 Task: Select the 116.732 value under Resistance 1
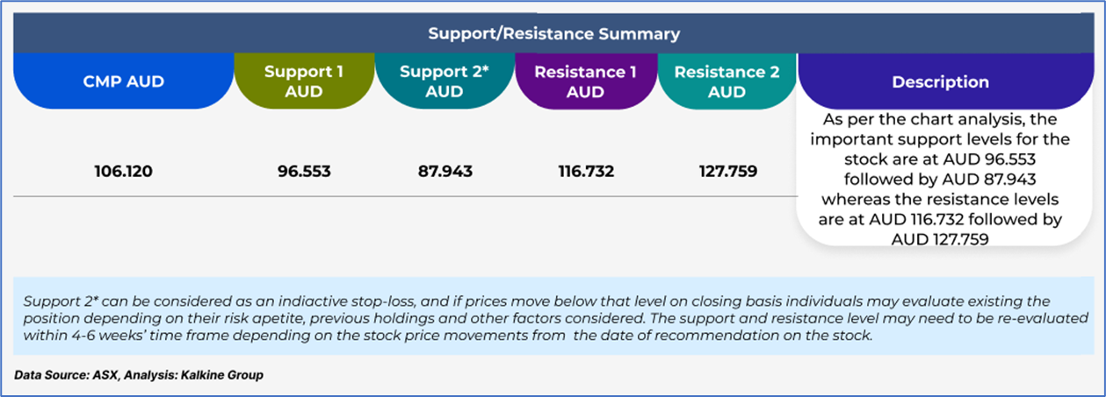pyautogui.click(x=585, y=171)
